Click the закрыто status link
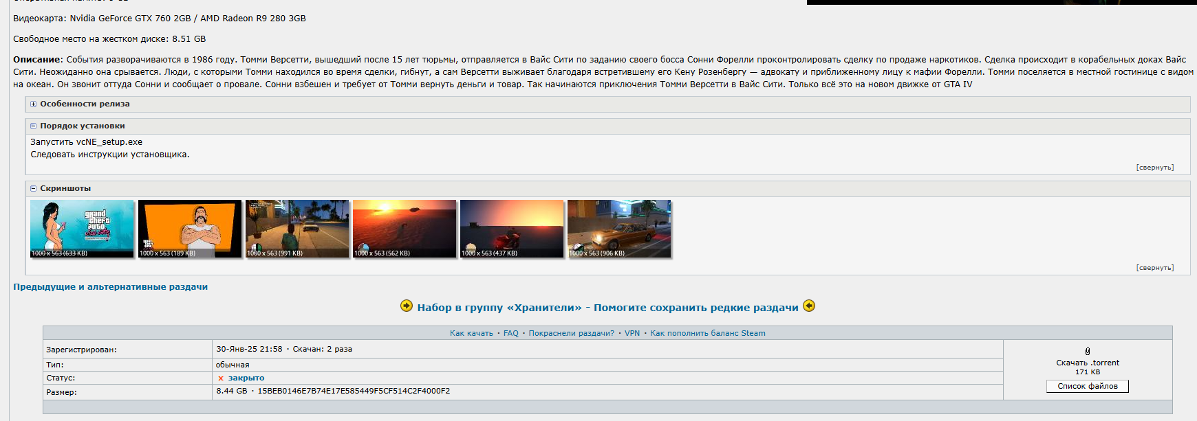Screen dimensions: 1197x421 tap(246, 378)
